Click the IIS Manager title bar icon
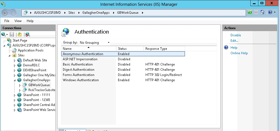This screenshot has width=279, height=131. 3,4
